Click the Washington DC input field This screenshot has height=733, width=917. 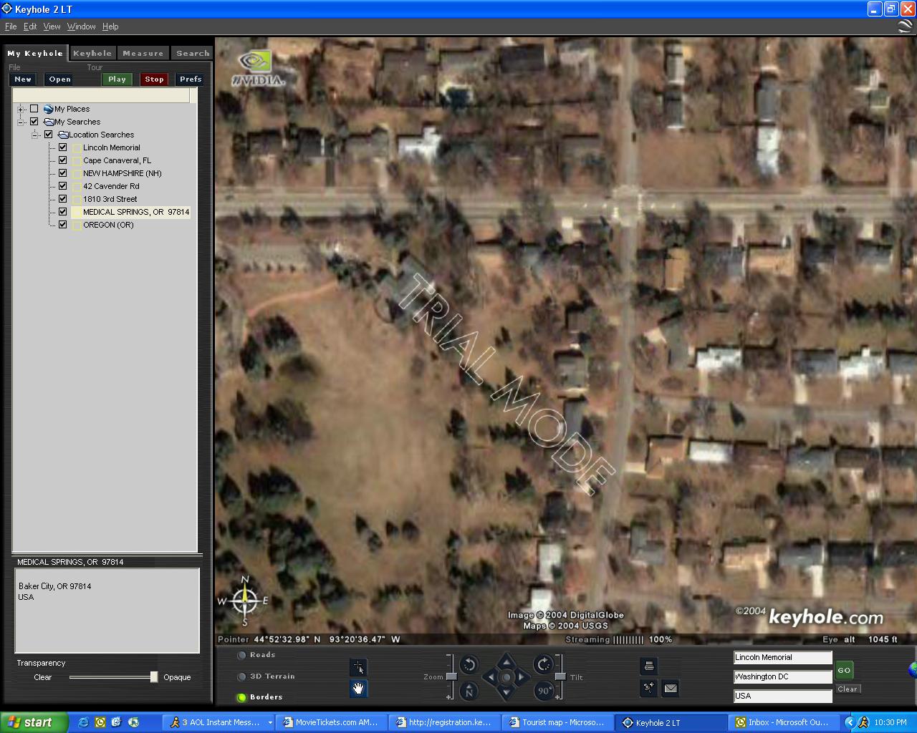782,676
